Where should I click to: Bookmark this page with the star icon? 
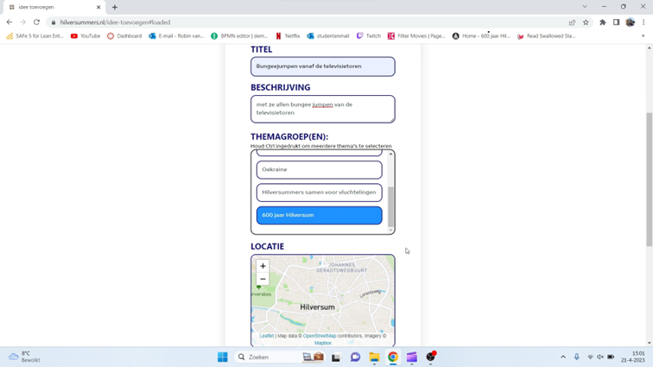(586, 22)
